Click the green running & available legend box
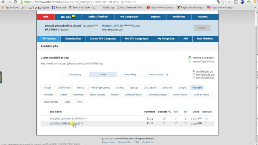 pyautogui.click(x=190, y=58)
